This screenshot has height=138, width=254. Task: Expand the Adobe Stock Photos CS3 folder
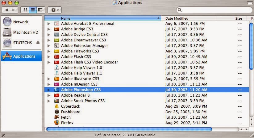tap(49, 101)
